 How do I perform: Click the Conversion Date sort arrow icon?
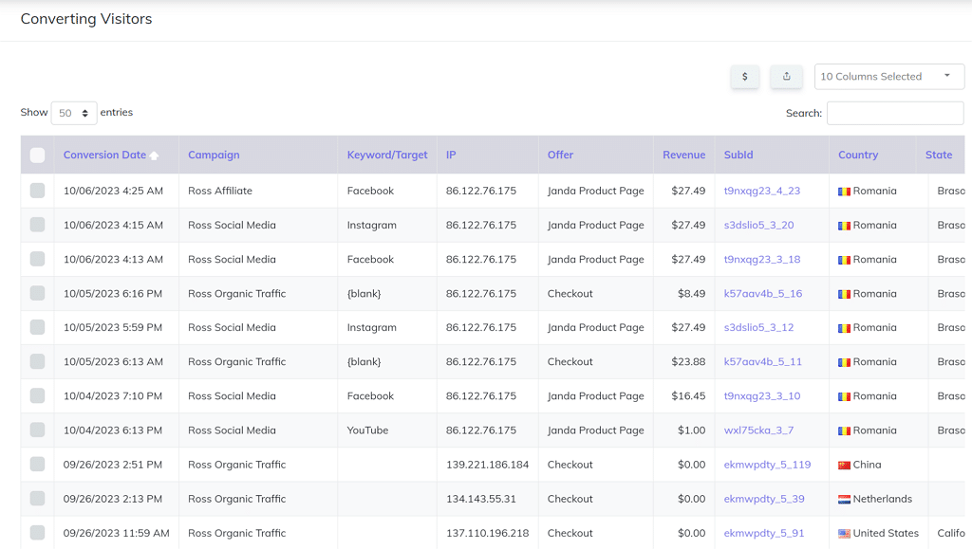coord(154,156)
